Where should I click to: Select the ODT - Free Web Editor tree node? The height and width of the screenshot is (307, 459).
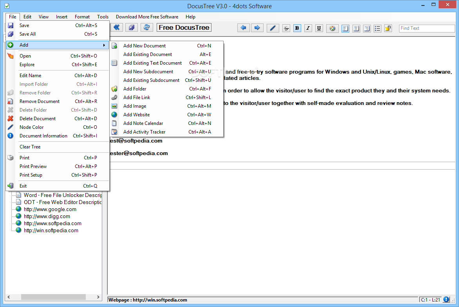click(63, 202)
